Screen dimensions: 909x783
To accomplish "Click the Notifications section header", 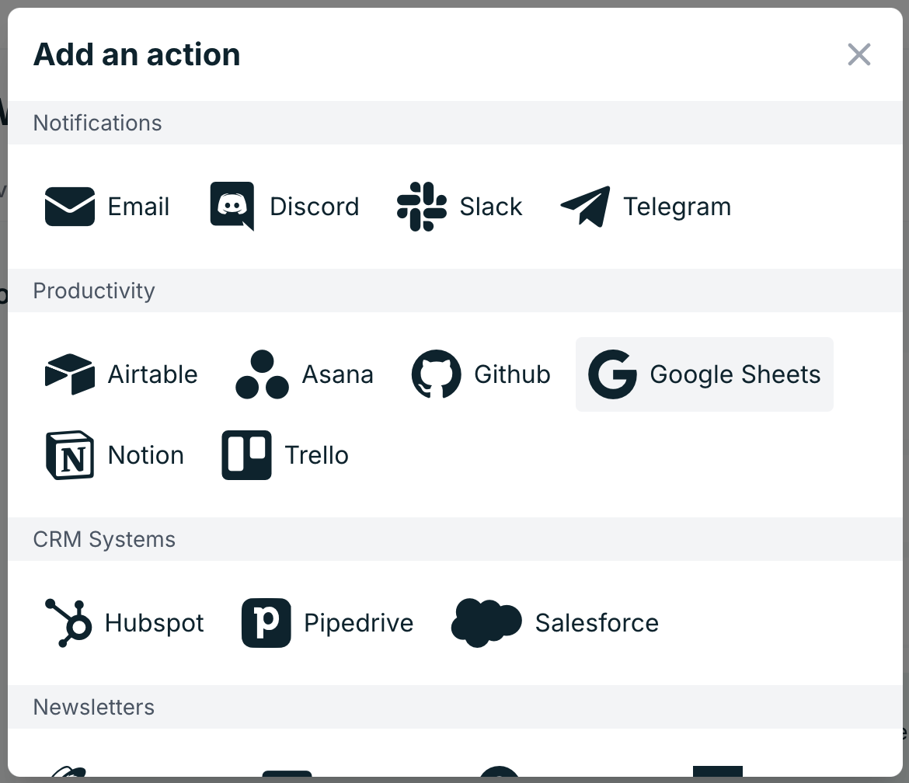I will [97, 123].
